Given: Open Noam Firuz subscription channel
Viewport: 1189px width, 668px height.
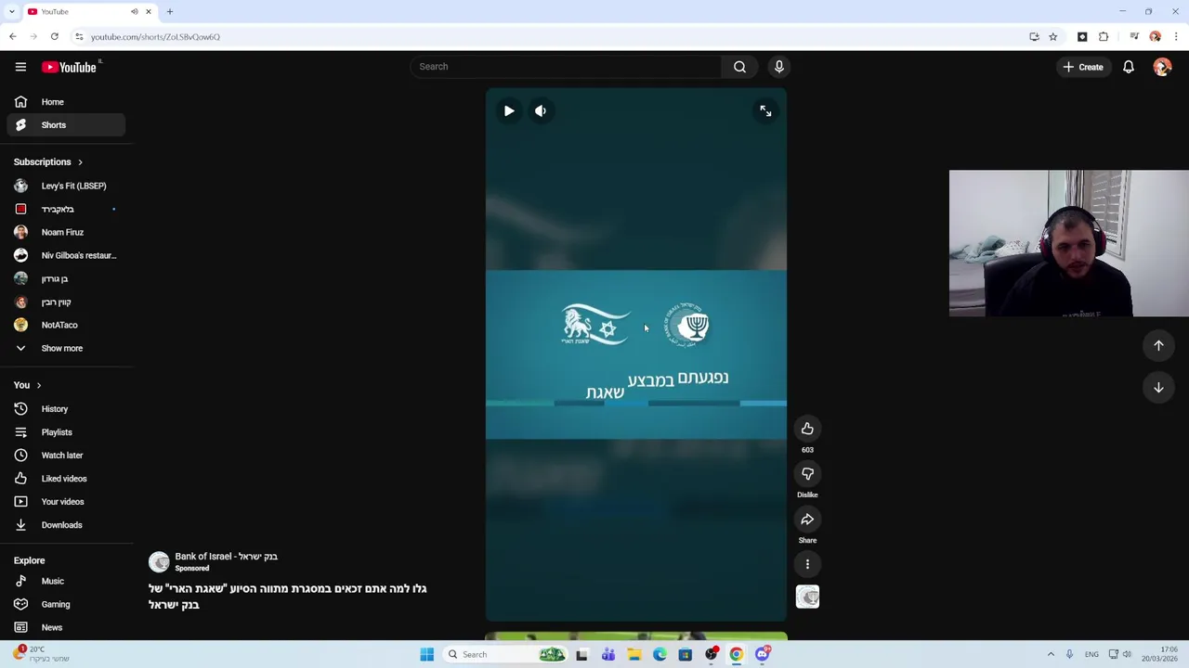Looking at the screenshot, I should tap(65, 232).
